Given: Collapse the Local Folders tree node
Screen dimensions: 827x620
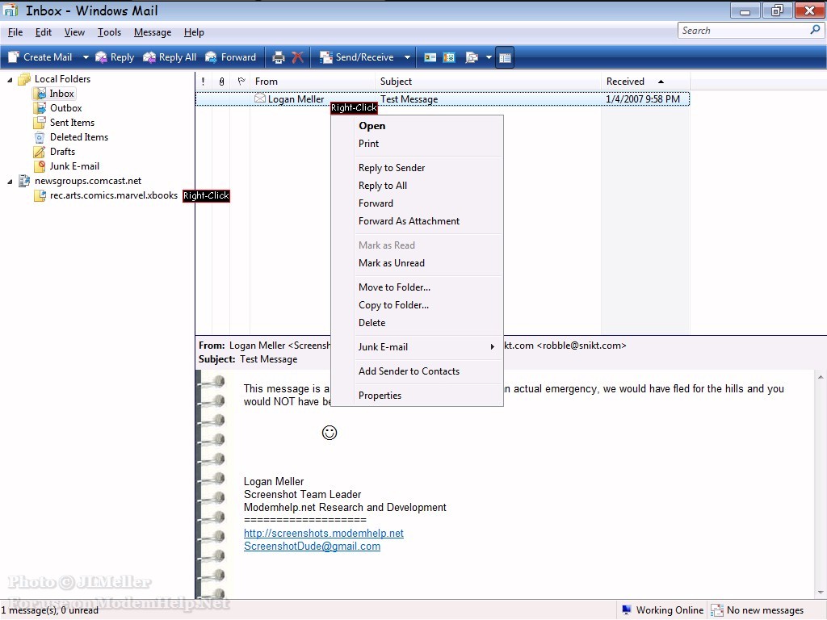Looking at the screenshot, I should (10, 80).
